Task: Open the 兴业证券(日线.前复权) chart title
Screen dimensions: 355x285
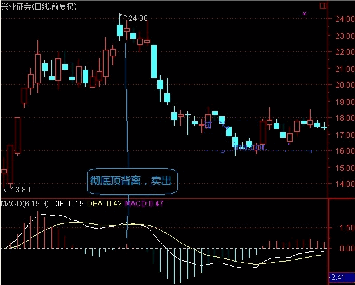Action: tap(39, 6)
